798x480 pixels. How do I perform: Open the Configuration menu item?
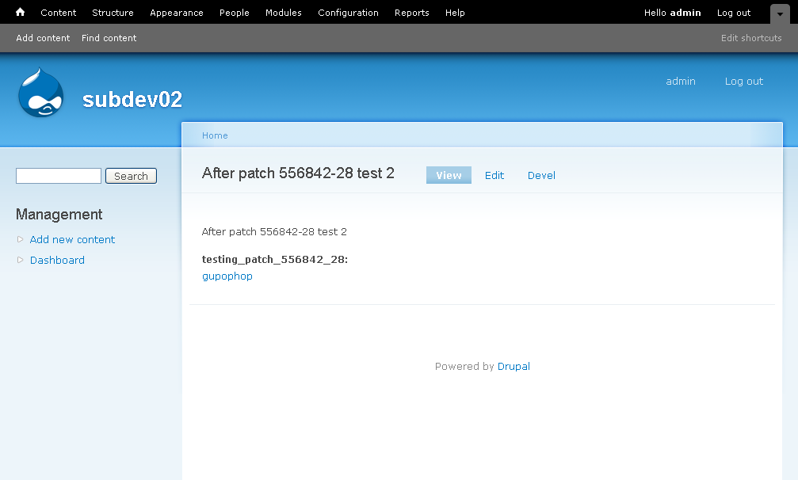click(348, 13)
